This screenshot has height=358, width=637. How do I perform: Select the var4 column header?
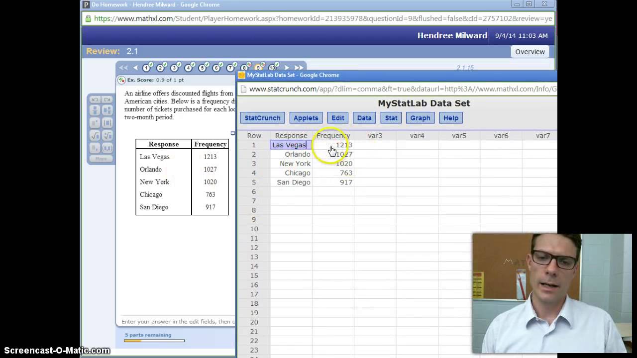417,136
